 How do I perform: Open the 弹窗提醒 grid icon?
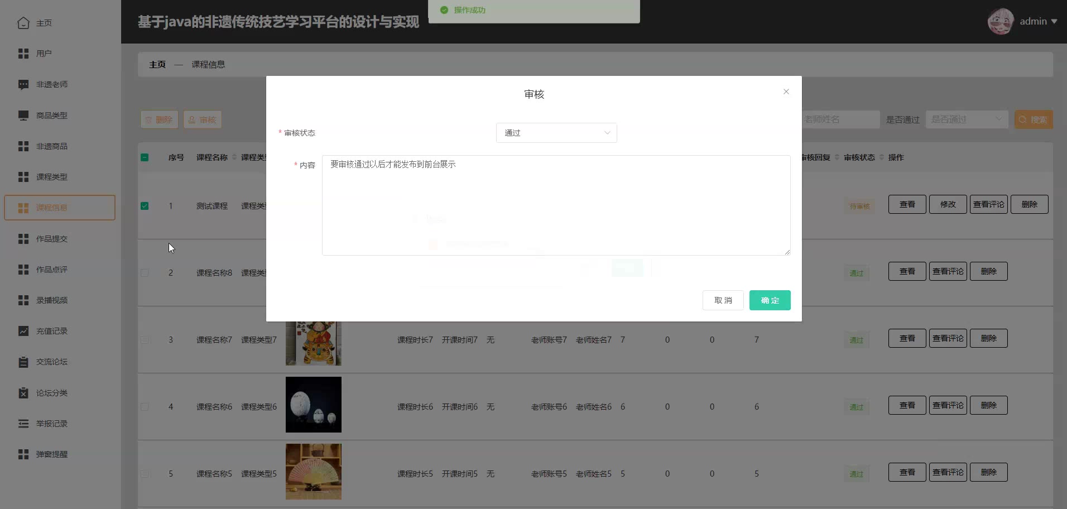pyautogui.click(x=23, y=454)
